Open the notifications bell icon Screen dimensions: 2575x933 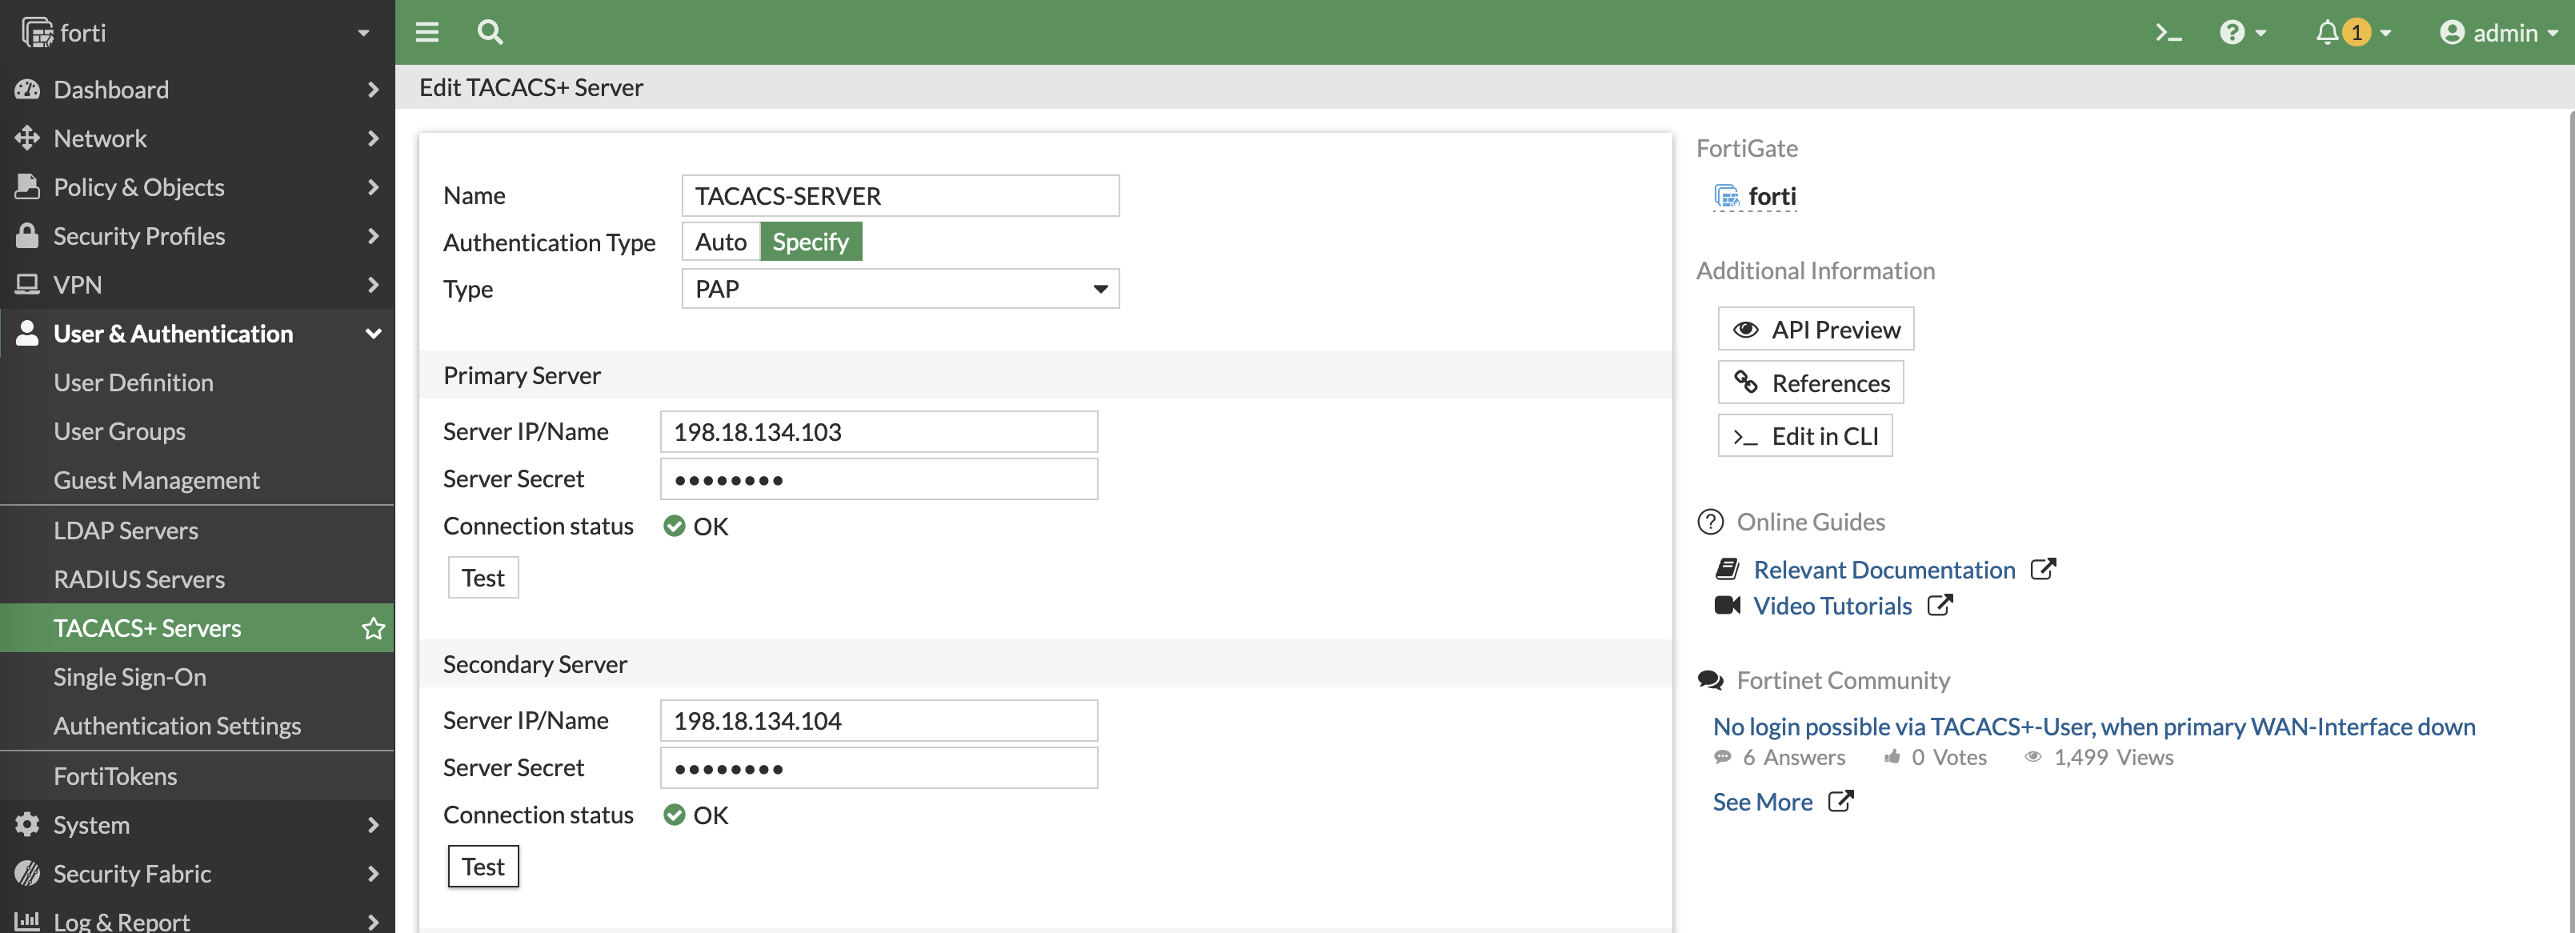click(x=2327, y=32)
